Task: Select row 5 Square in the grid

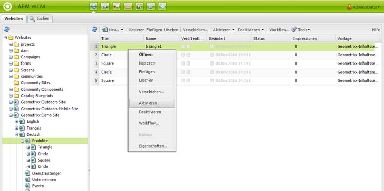Action: click(x=232, y=81)
